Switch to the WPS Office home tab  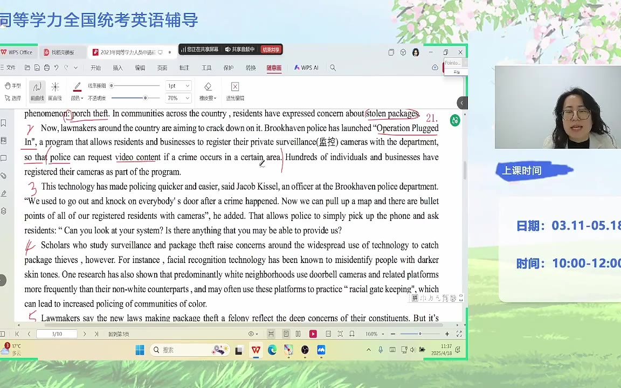(x=17, y=52)
